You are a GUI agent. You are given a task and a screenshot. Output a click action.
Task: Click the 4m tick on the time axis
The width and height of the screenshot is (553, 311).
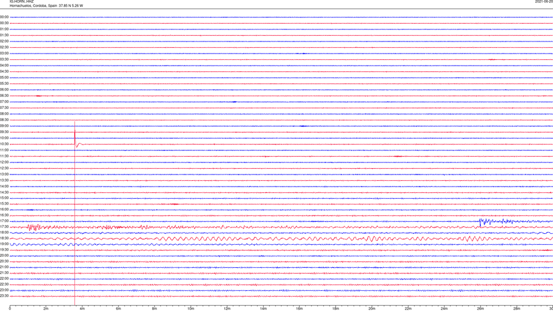pos(82,309)
